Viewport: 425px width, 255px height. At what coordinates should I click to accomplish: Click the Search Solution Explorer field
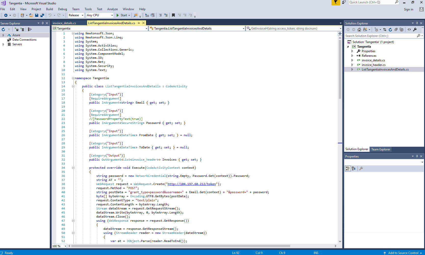tap(380, 36)
